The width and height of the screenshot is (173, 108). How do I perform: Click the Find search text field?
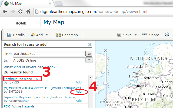tap(49, 54)
